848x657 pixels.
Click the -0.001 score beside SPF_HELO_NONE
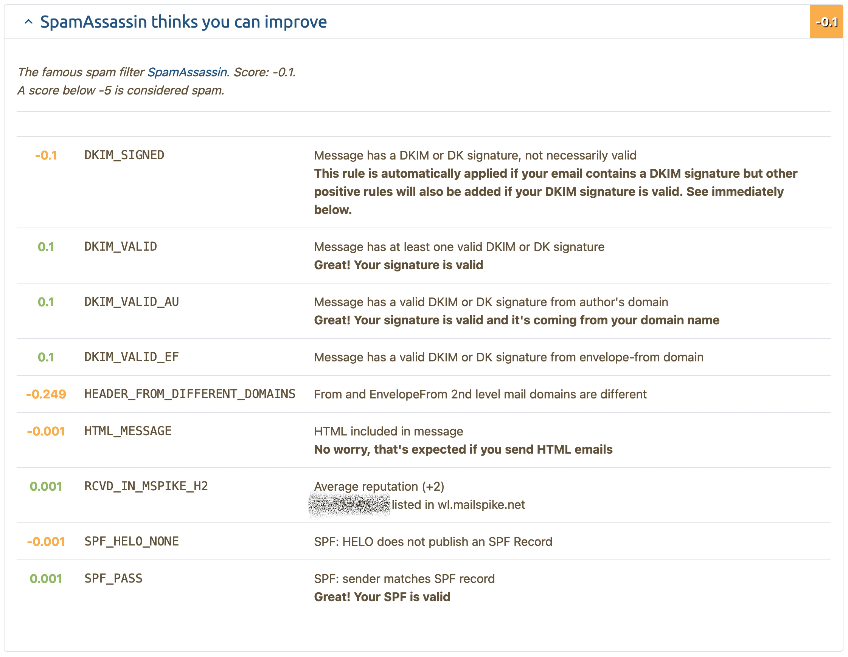46,542
